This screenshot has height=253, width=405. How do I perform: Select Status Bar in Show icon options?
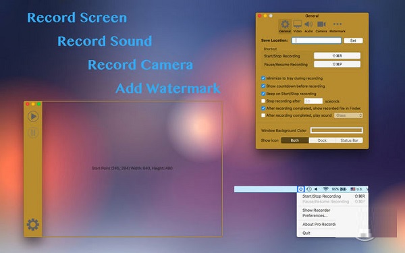(349, 140)
